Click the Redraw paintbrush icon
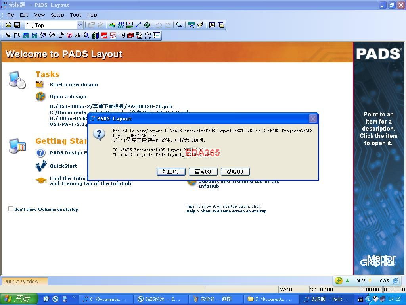Screen dimensions: 406x305 pos(200,25)
